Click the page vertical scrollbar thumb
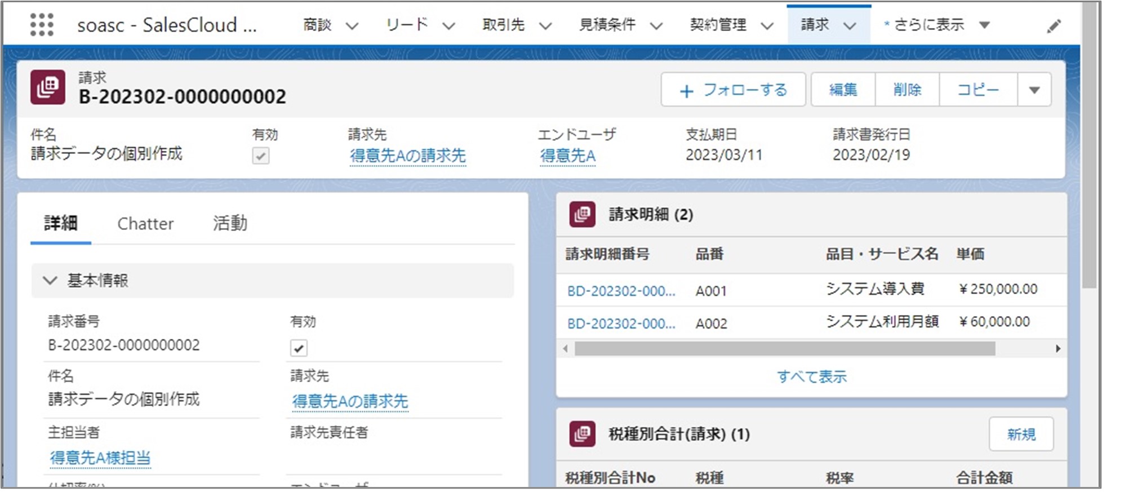Image resolution: width=1142 pixels, height=492 pixels. coord(1090,145)
